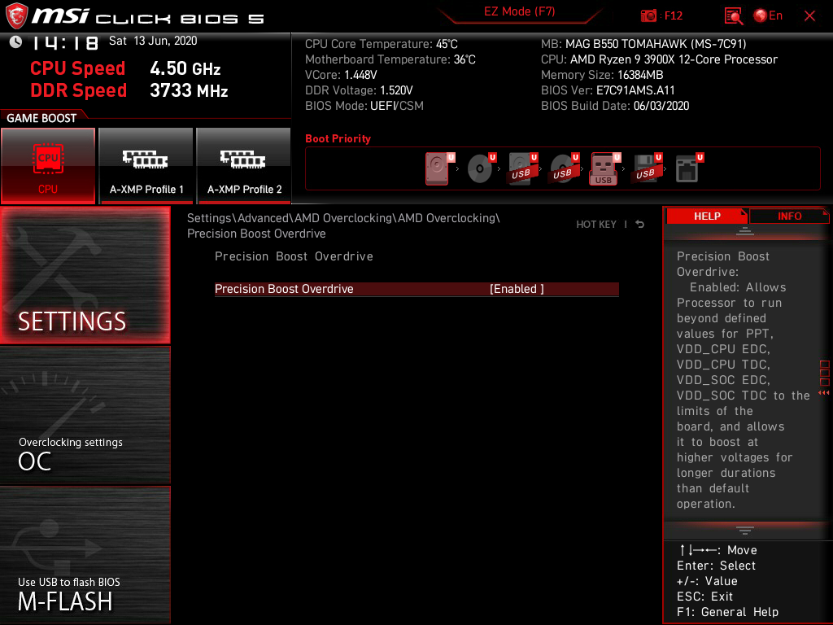Click the VCore 1.448V reading
The image size is (833, 625).
click(x=341, y=75)
